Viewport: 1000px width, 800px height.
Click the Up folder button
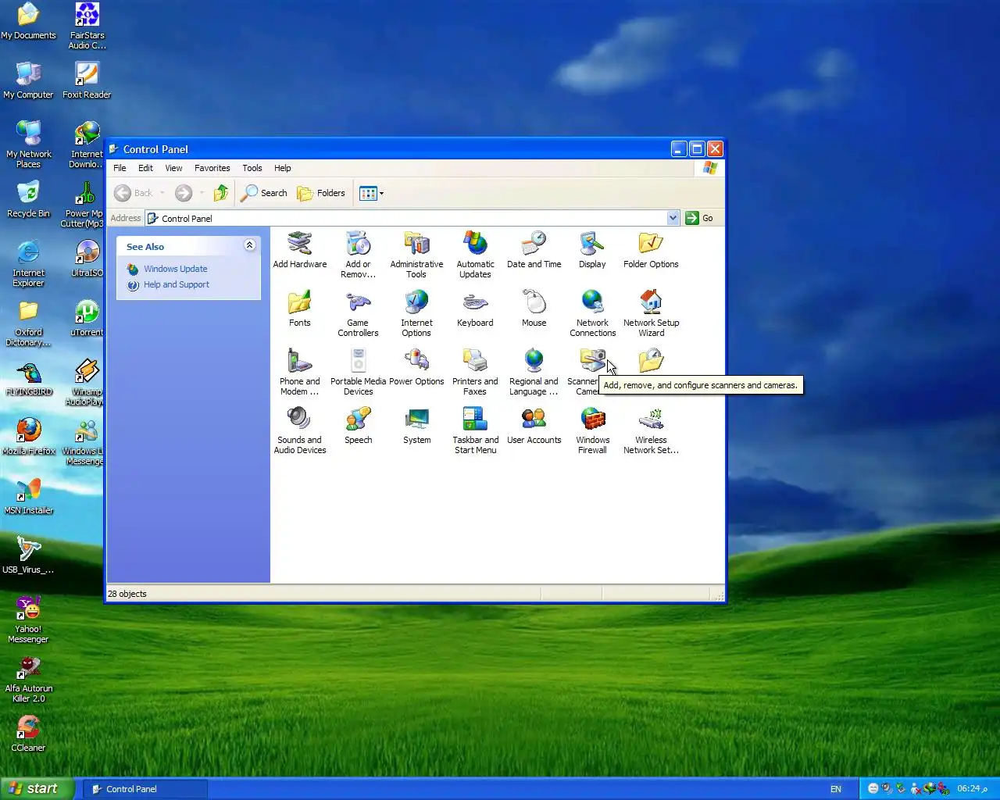coord(221,193)
